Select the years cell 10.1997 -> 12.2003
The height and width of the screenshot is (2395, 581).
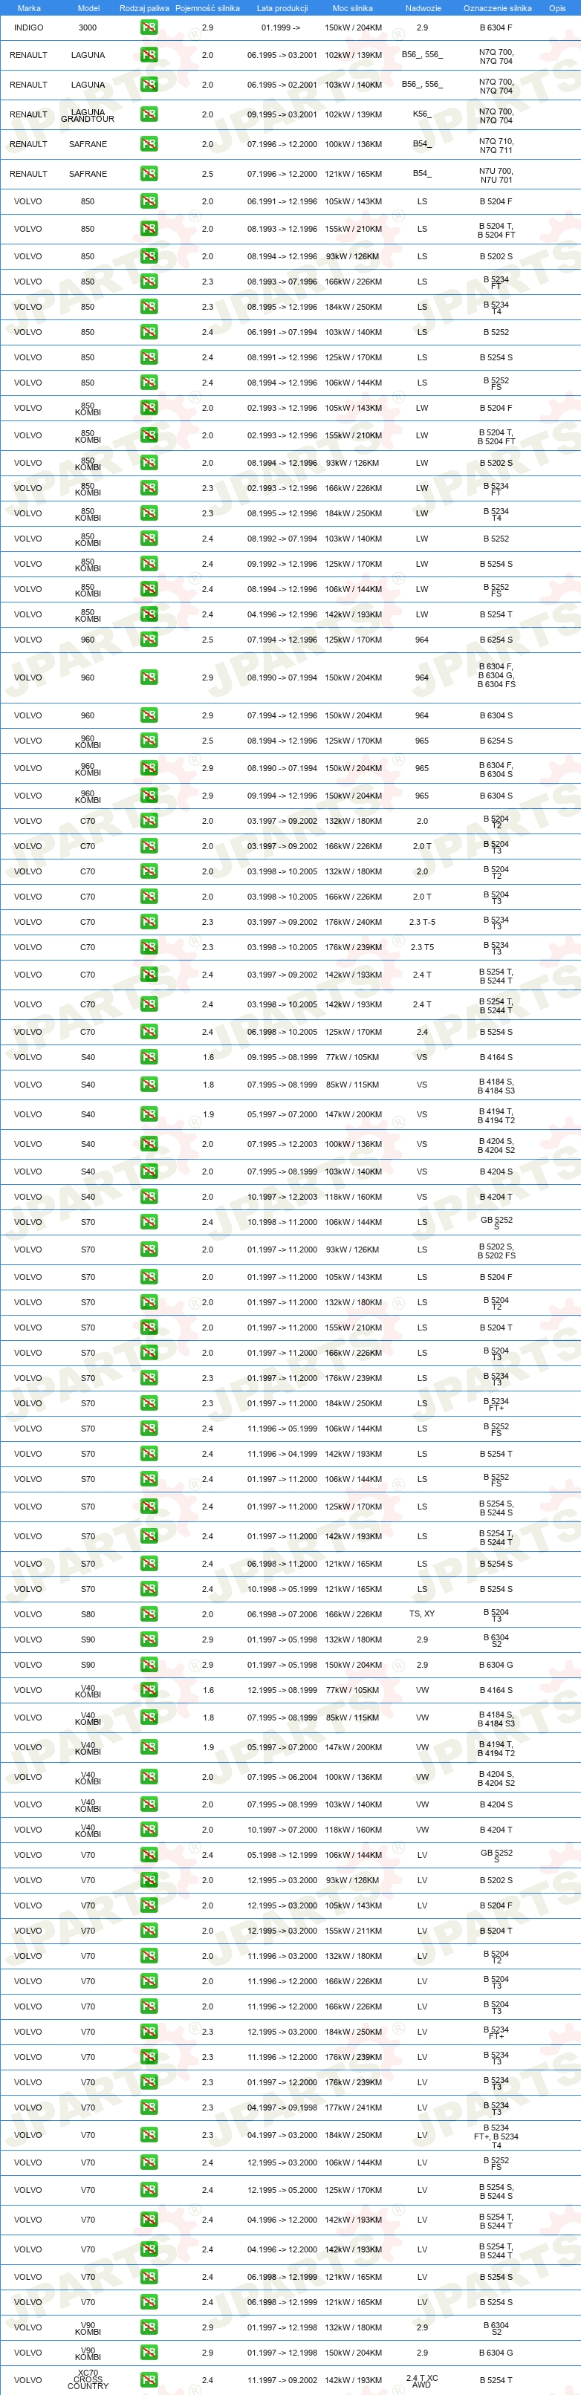click(282, 1197)
